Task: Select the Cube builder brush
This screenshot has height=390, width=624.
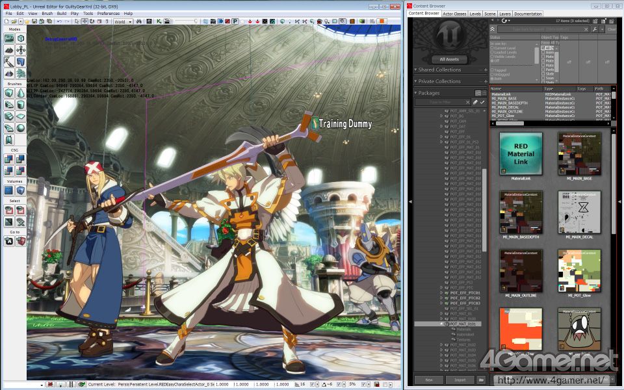Action: coord(8,93)
